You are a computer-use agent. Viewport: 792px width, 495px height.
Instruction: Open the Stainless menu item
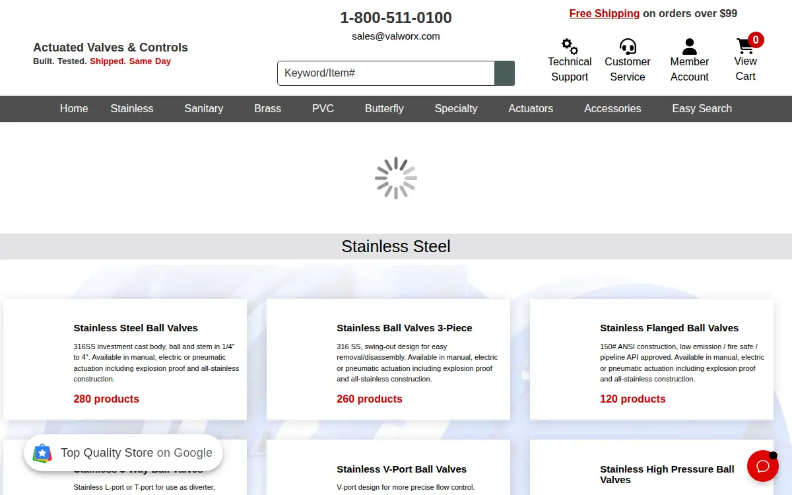[x=132, y=109]
